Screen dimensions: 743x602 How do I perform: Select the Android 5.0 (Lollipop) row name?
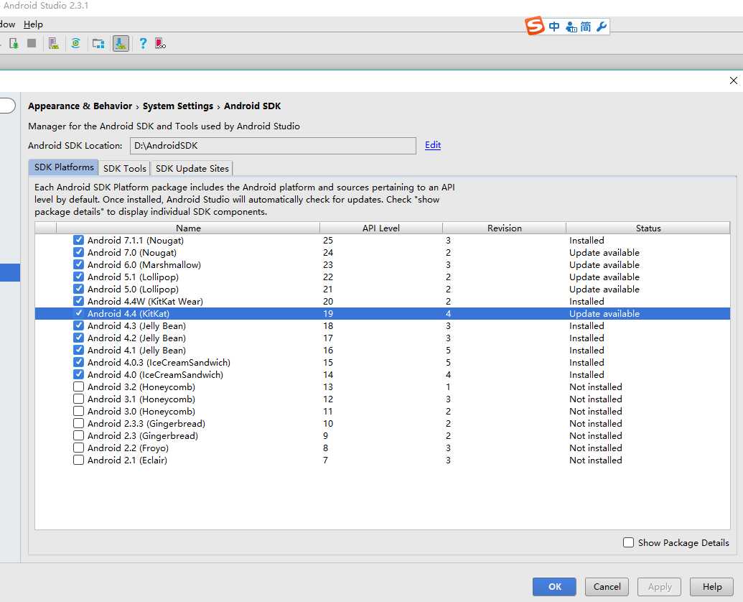(133, 290)
